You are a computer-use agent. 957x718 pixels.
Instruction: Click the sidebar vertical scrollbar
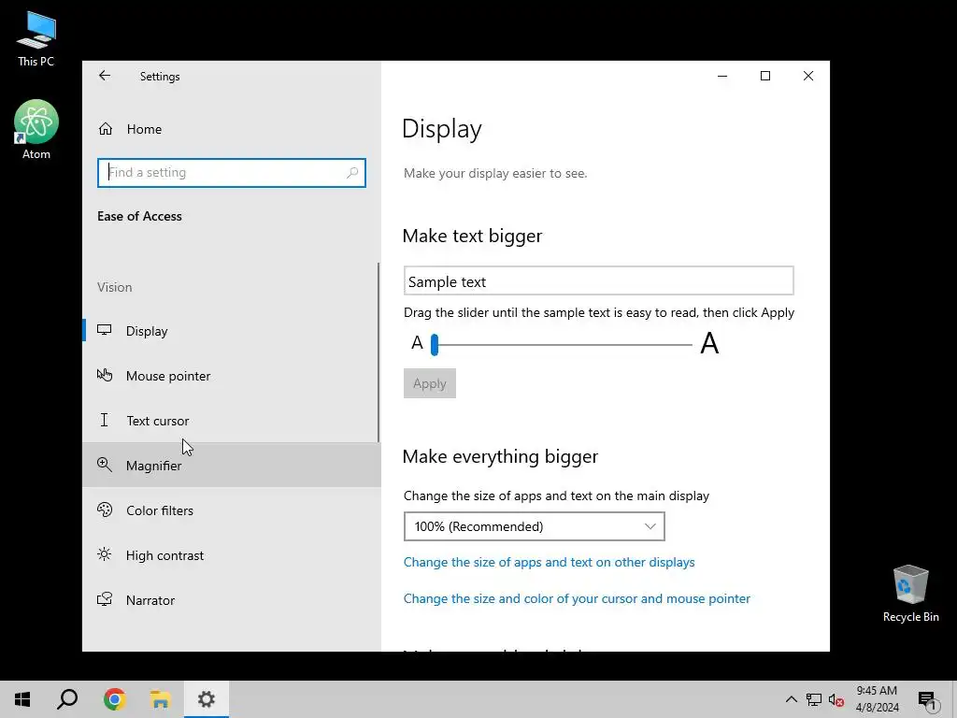(x=379, y=352)
